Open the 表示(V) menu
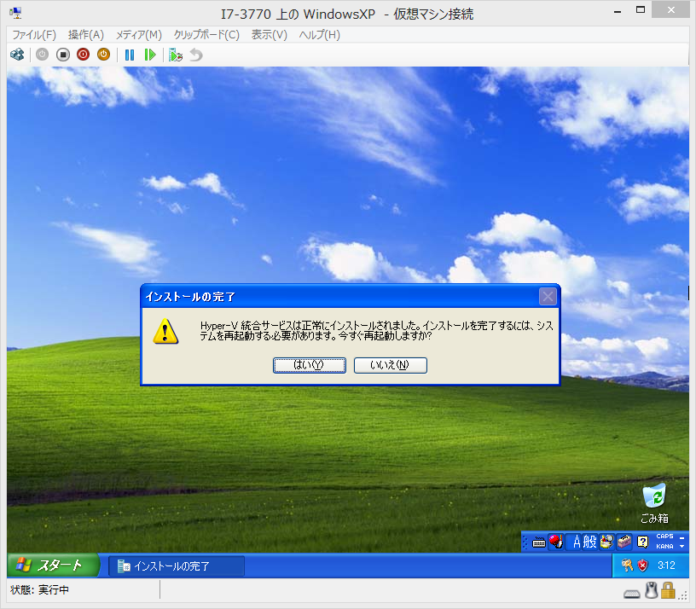 (269, 35)
